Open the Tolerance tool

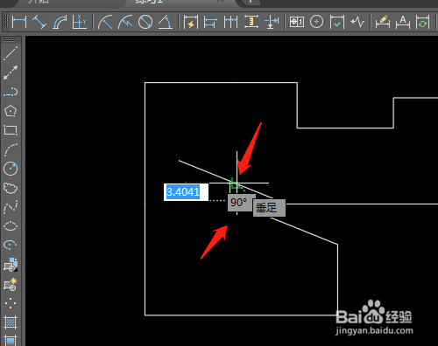(x=297, y=22)
